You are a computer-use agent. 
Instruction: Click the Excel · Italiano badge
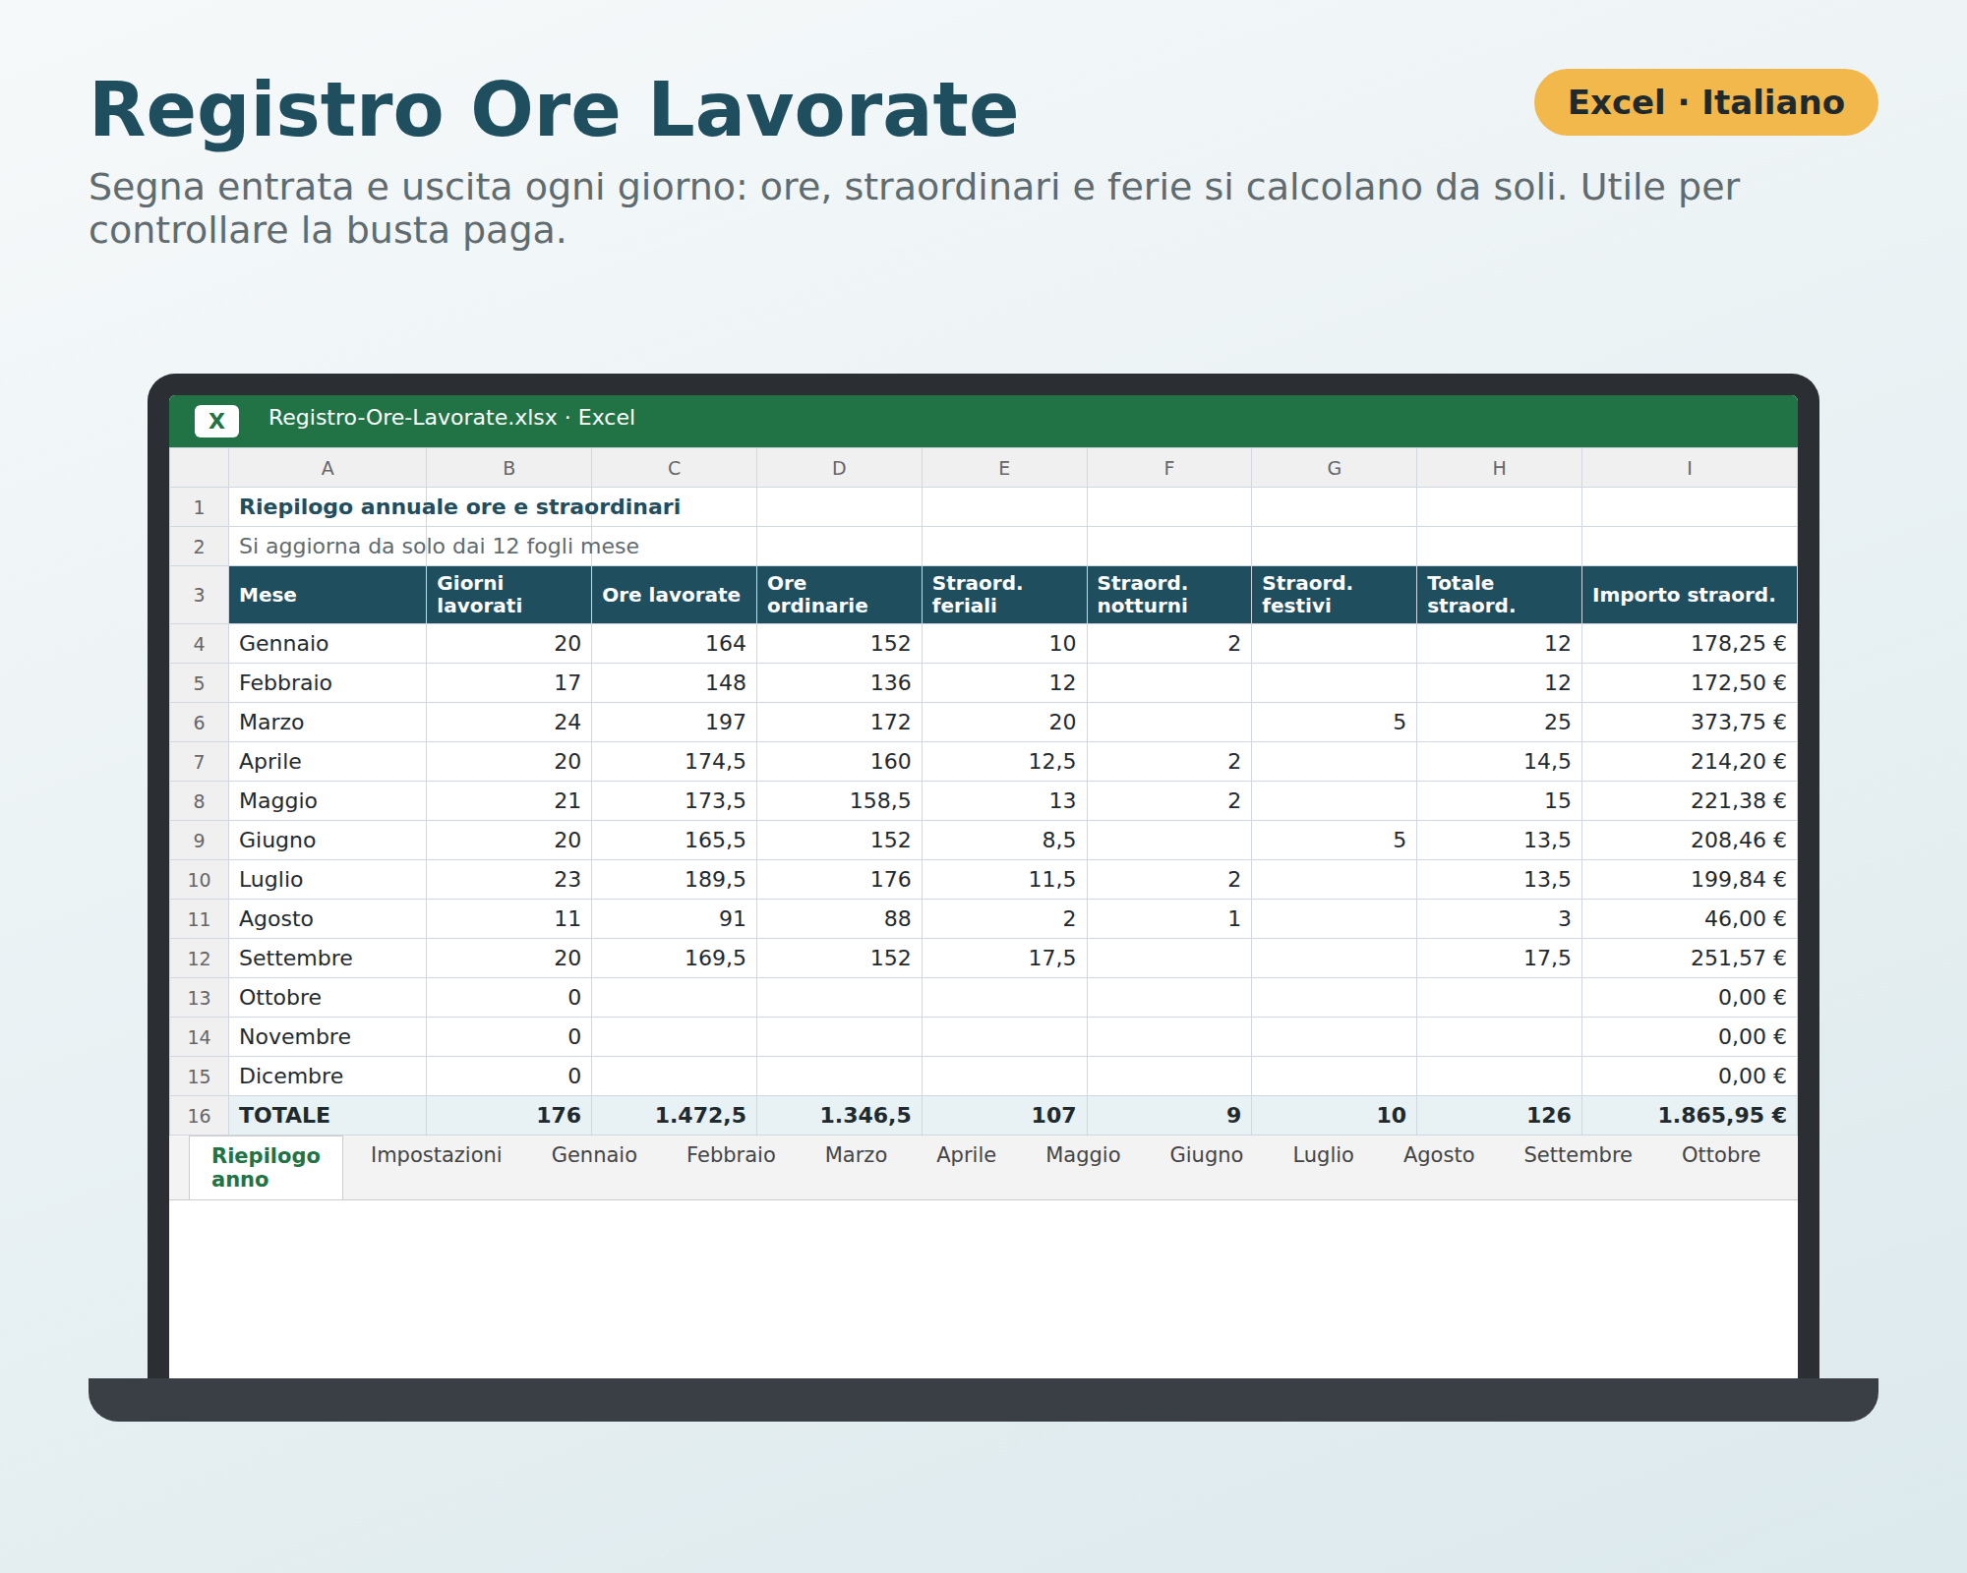click(x=1705, y=102)
